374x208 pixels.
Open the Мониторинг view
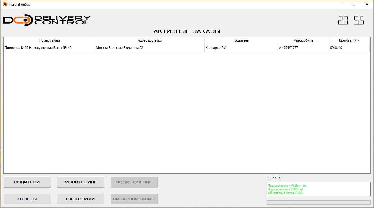point(80,182)
